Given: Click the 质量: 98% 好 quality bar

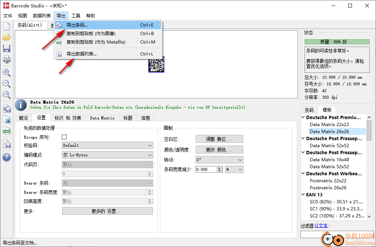Looking at the screenshot, I should pyautogui.click(x=337, y=42).
